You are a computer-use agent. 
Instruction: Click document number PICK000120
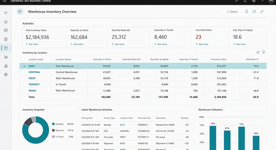[x=144, y=131]
